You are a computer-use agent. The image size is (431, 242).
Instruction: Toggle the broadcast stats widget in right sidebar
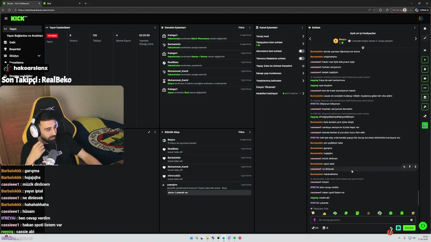click(425, 88)
